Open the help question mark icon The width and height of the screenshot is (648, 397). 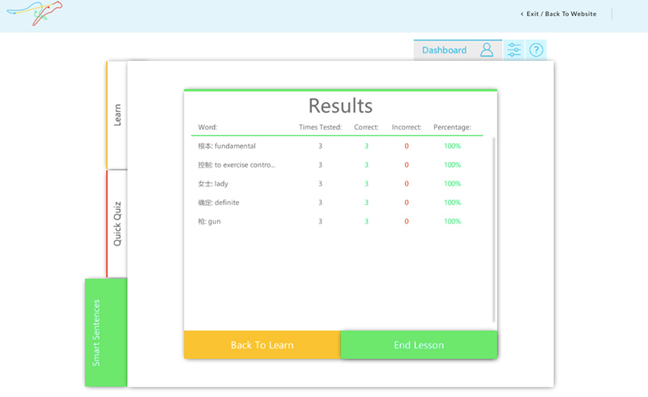point(536,50)
